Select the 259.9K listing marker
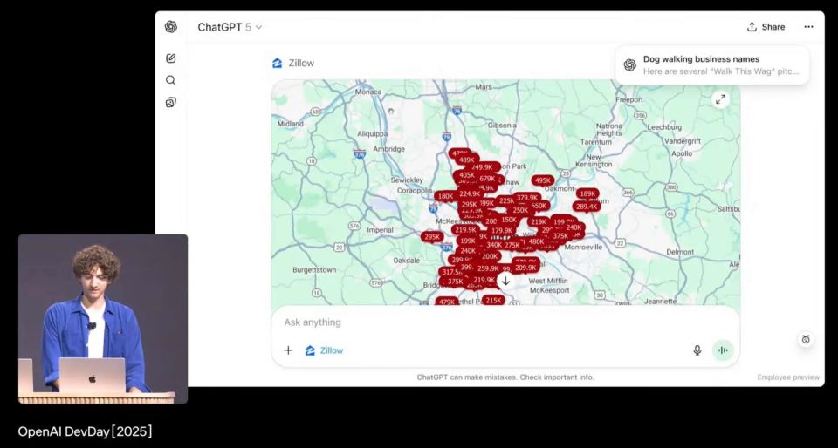 pos(487,268)
